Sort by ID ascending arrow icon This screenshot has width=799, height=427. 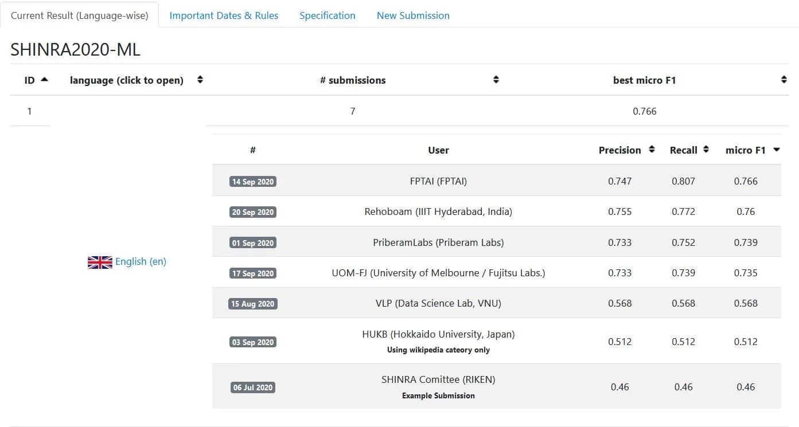(44, 80)
